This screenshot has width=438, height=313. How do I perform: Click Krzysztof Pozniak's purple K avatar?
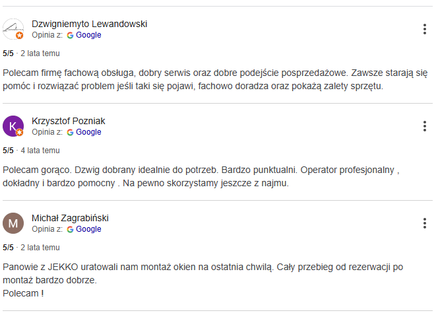[x=13, y=126]
